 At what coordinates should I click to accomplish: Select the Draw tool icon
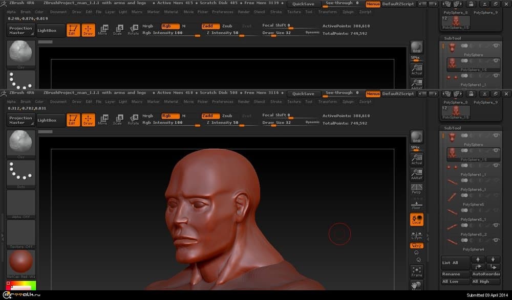[88, 119]
